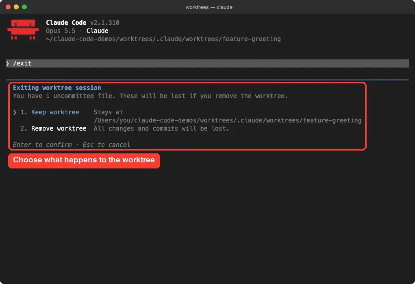This screenshot has height=284, width=415.
Task: Click the 'Opus 5.5 · Claude' model line
Action: click(x=77, y=31)
